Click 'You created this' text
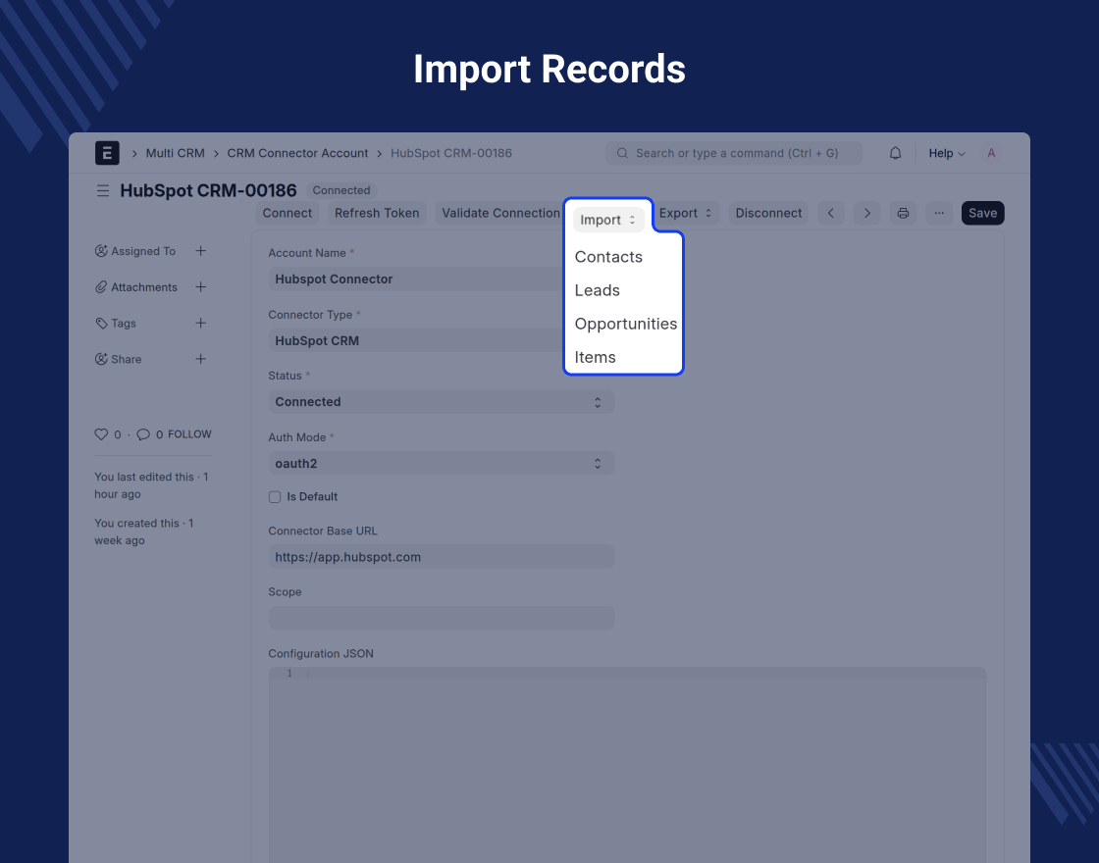The width and height of the screenshot is (1099, 863). click(x=143, y=532)
